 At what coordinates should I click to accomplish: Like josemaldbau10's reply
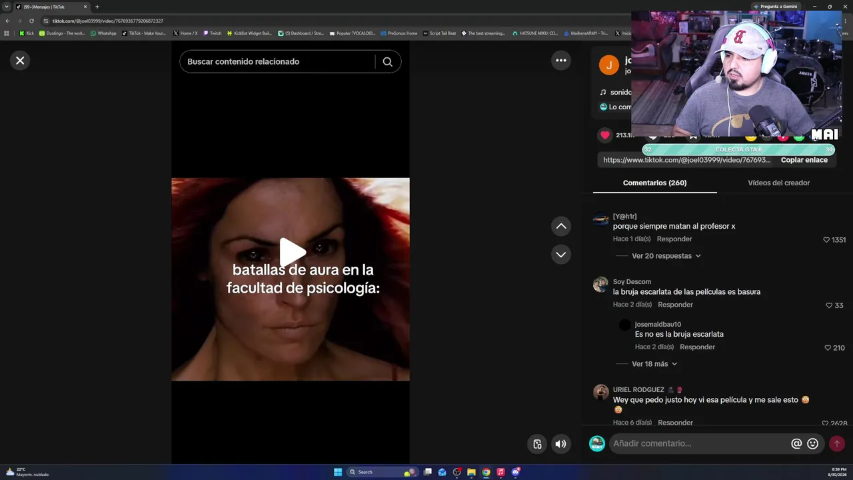pos(828,348)
